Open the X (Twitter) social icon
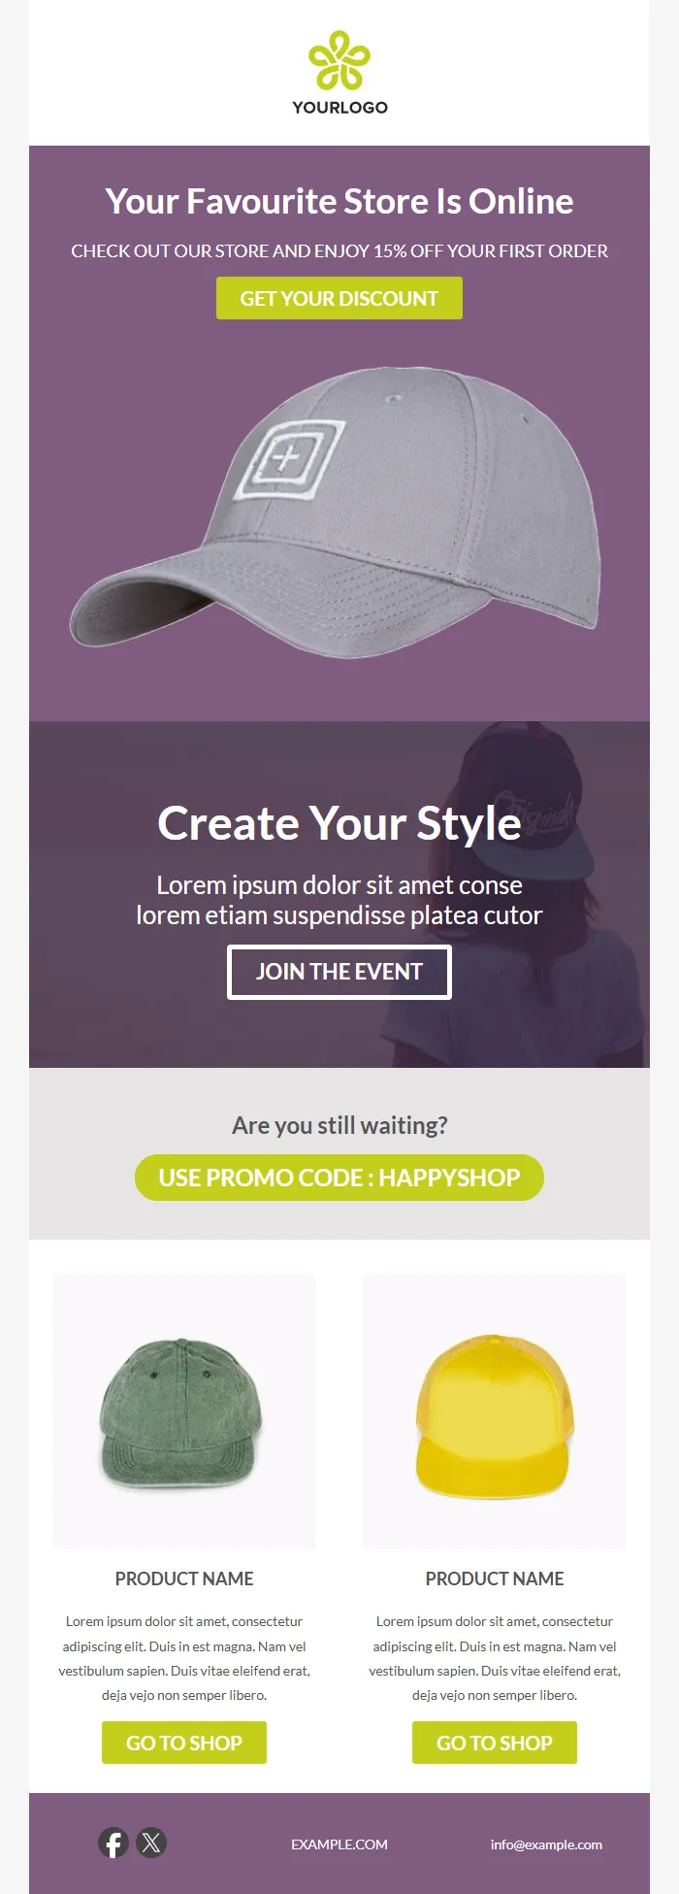 [x=151, y=1843]
